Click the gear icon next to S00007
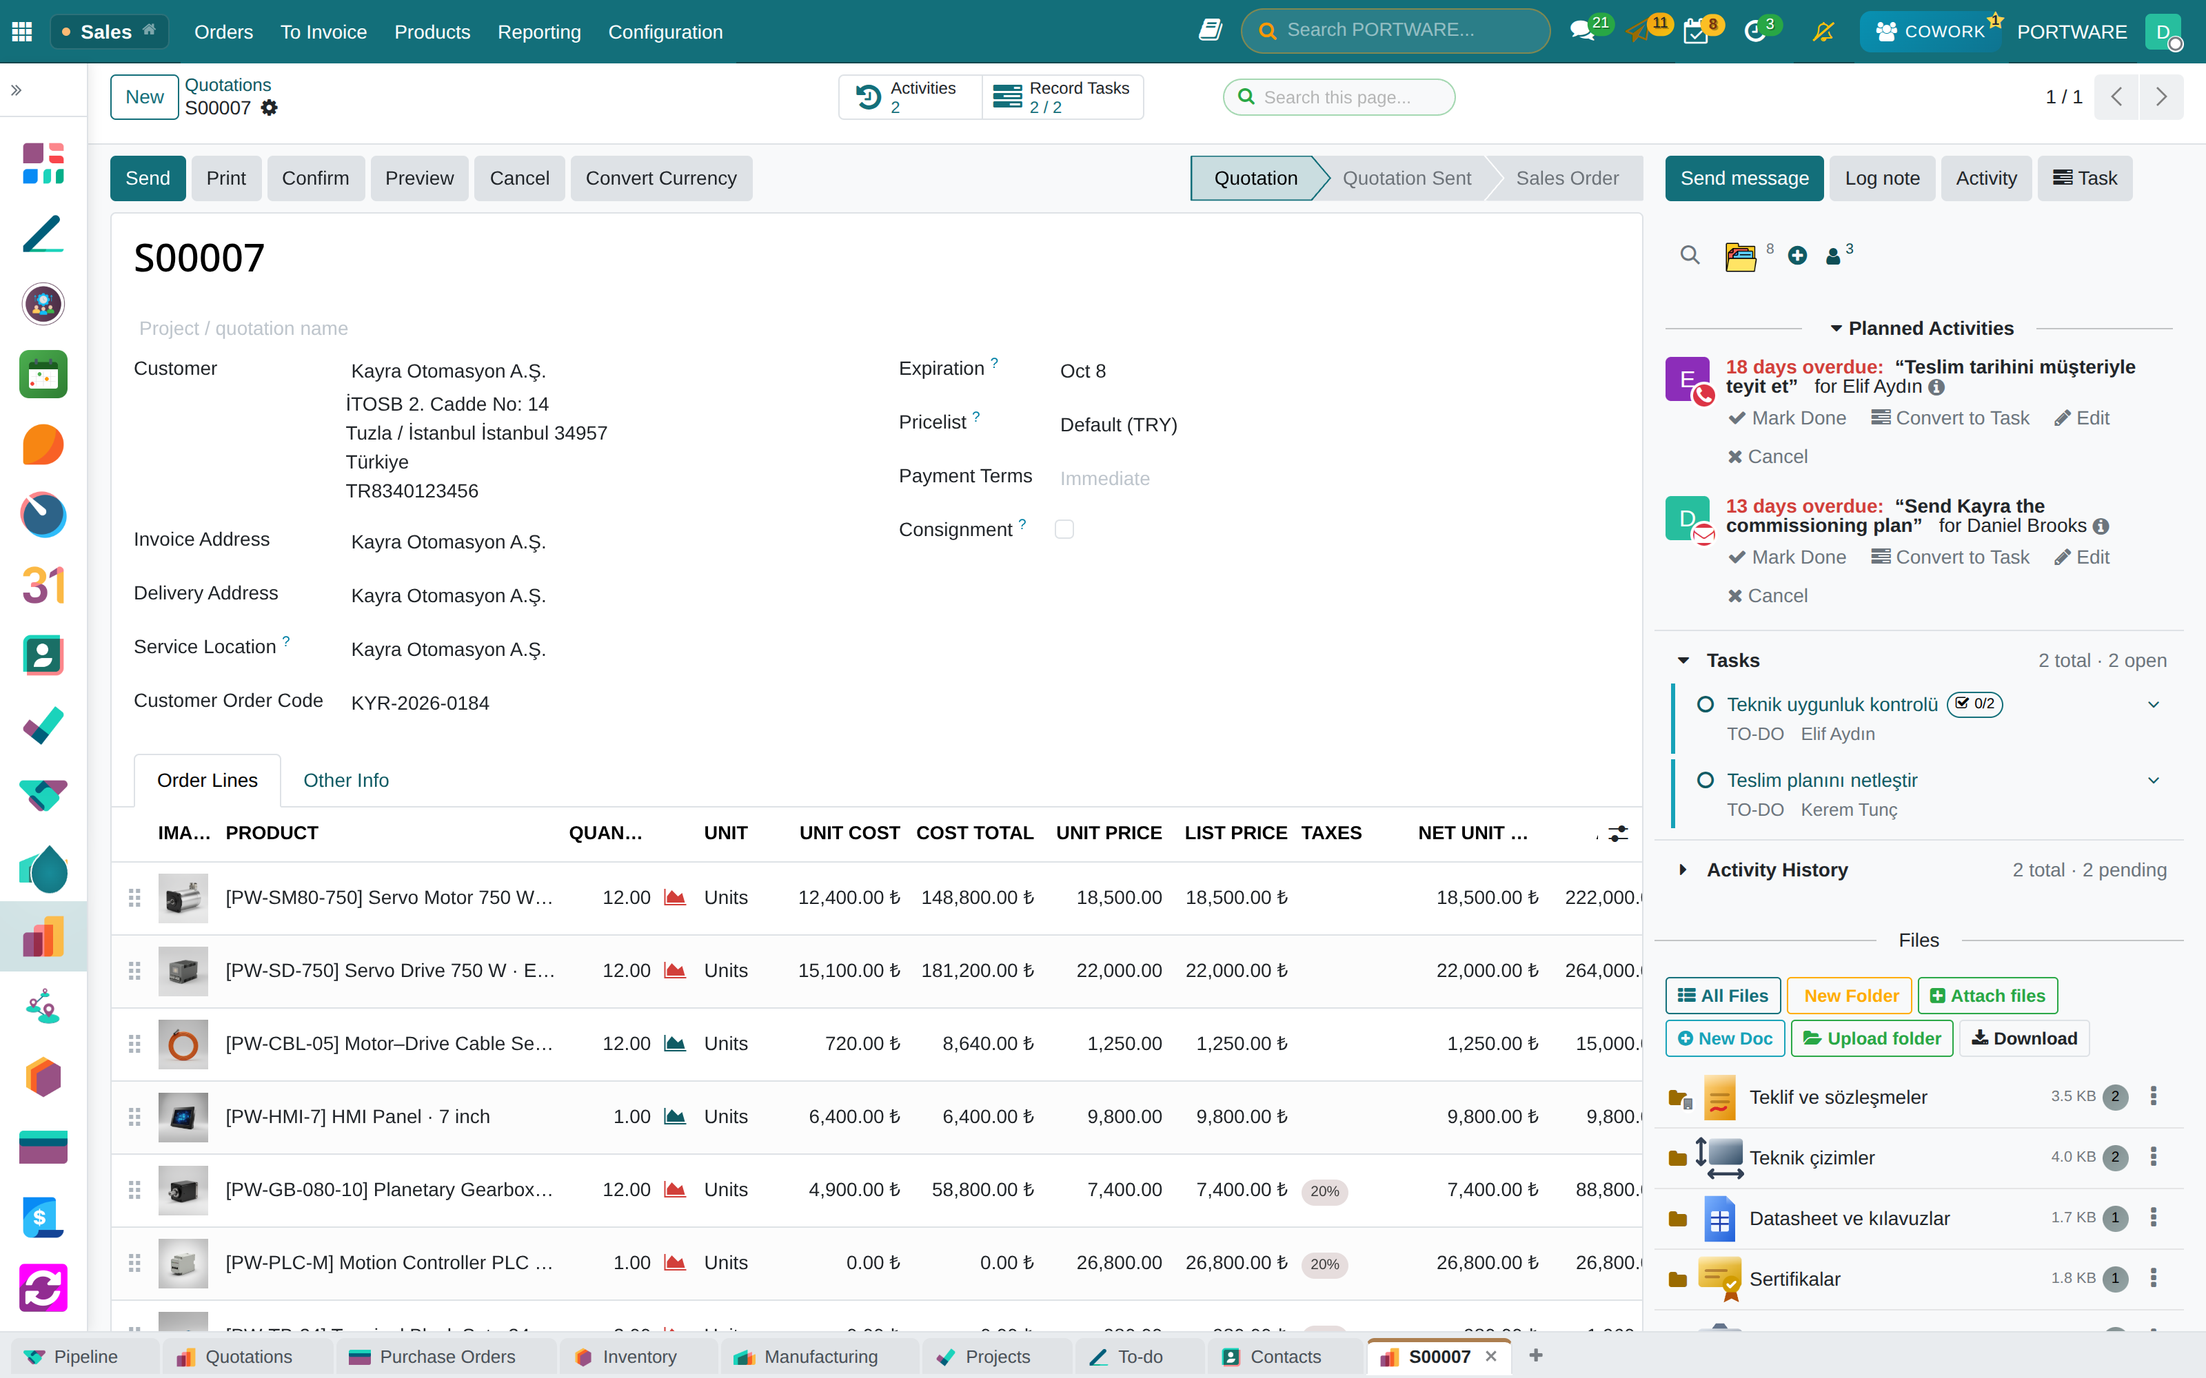This screenshot has width=2206, height=1378. [269, 108]
